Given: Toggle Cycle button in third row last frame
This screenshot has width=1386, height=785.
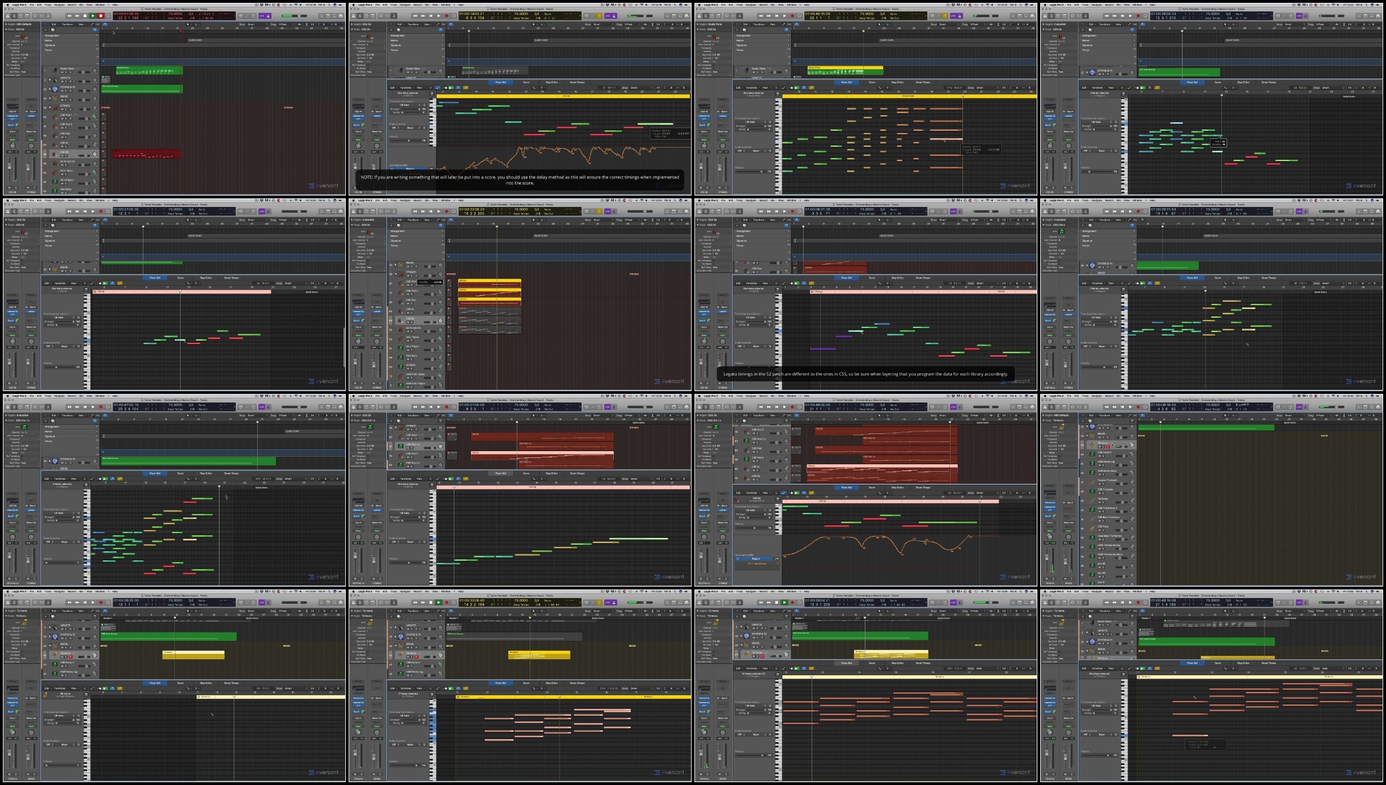Looking at the screenshot, I should pyautogui.click(x=1145, y=407).
